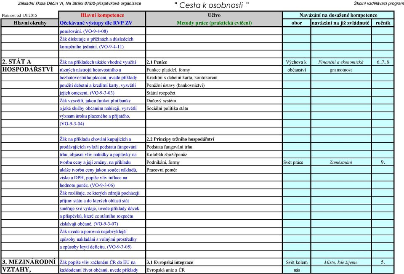Click the 'Pracovní poměr' cell
The width and height of the screenshot is (404, 274).
pos(214,170)
